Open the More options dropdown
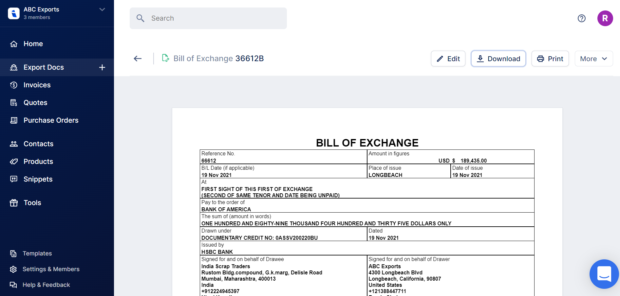 [x=593, y=59]
